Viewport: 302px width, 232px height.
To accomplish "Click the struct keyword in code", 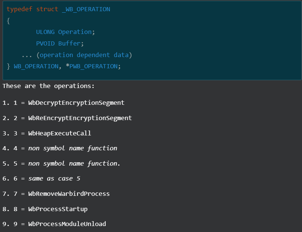I will click(x=47, y=9).
